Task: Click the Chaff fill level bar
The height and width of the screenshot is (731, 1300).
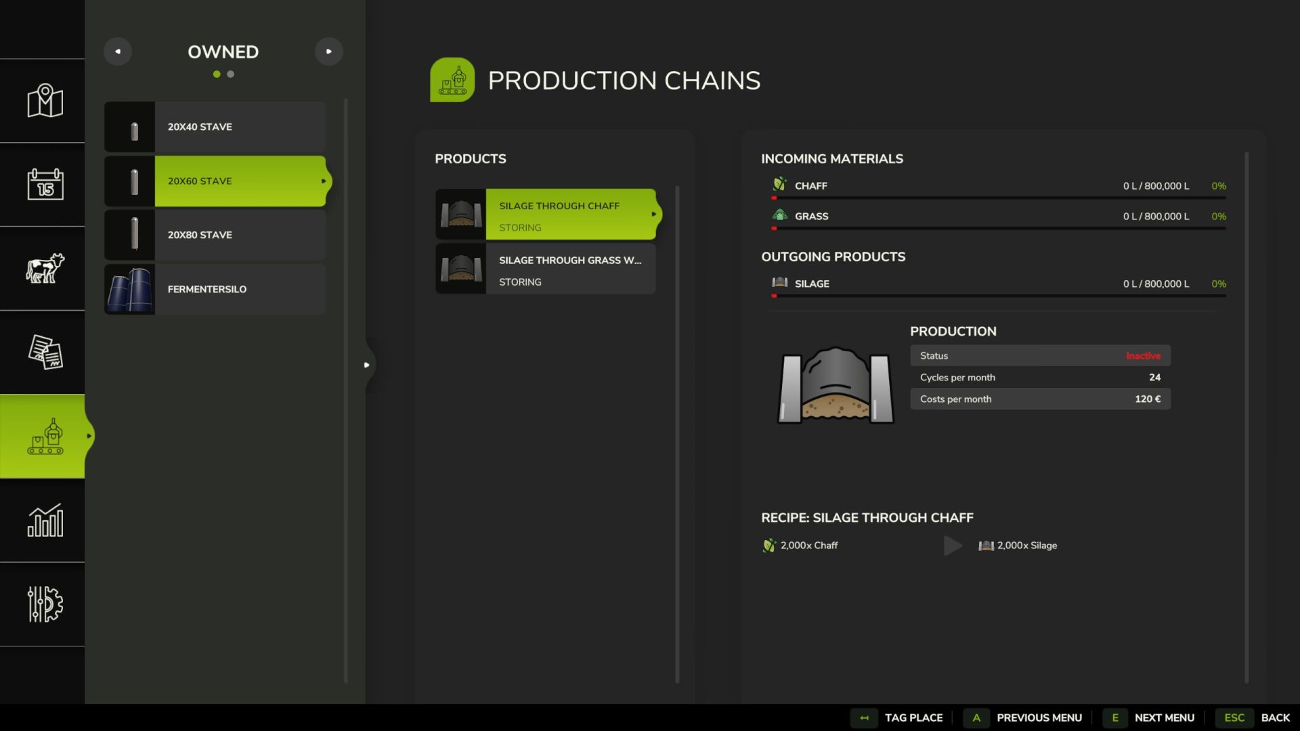Action: coord(999,198)
